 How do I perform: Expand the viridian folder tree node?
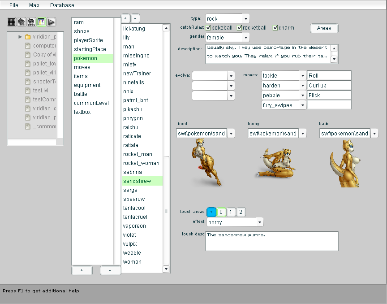click(x=20, y=37)
